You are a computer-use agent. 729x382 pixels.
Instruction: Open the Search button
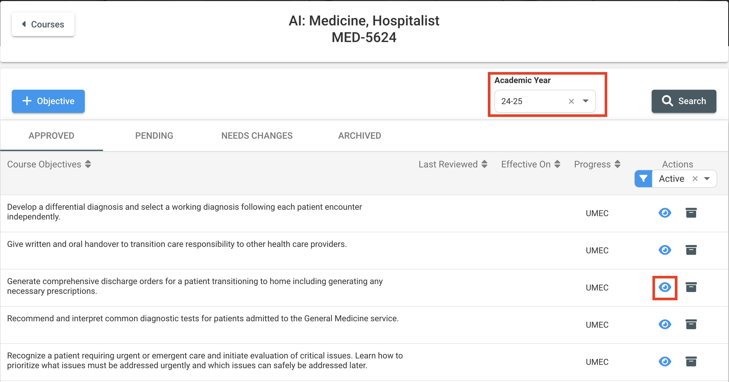[684, 101]
